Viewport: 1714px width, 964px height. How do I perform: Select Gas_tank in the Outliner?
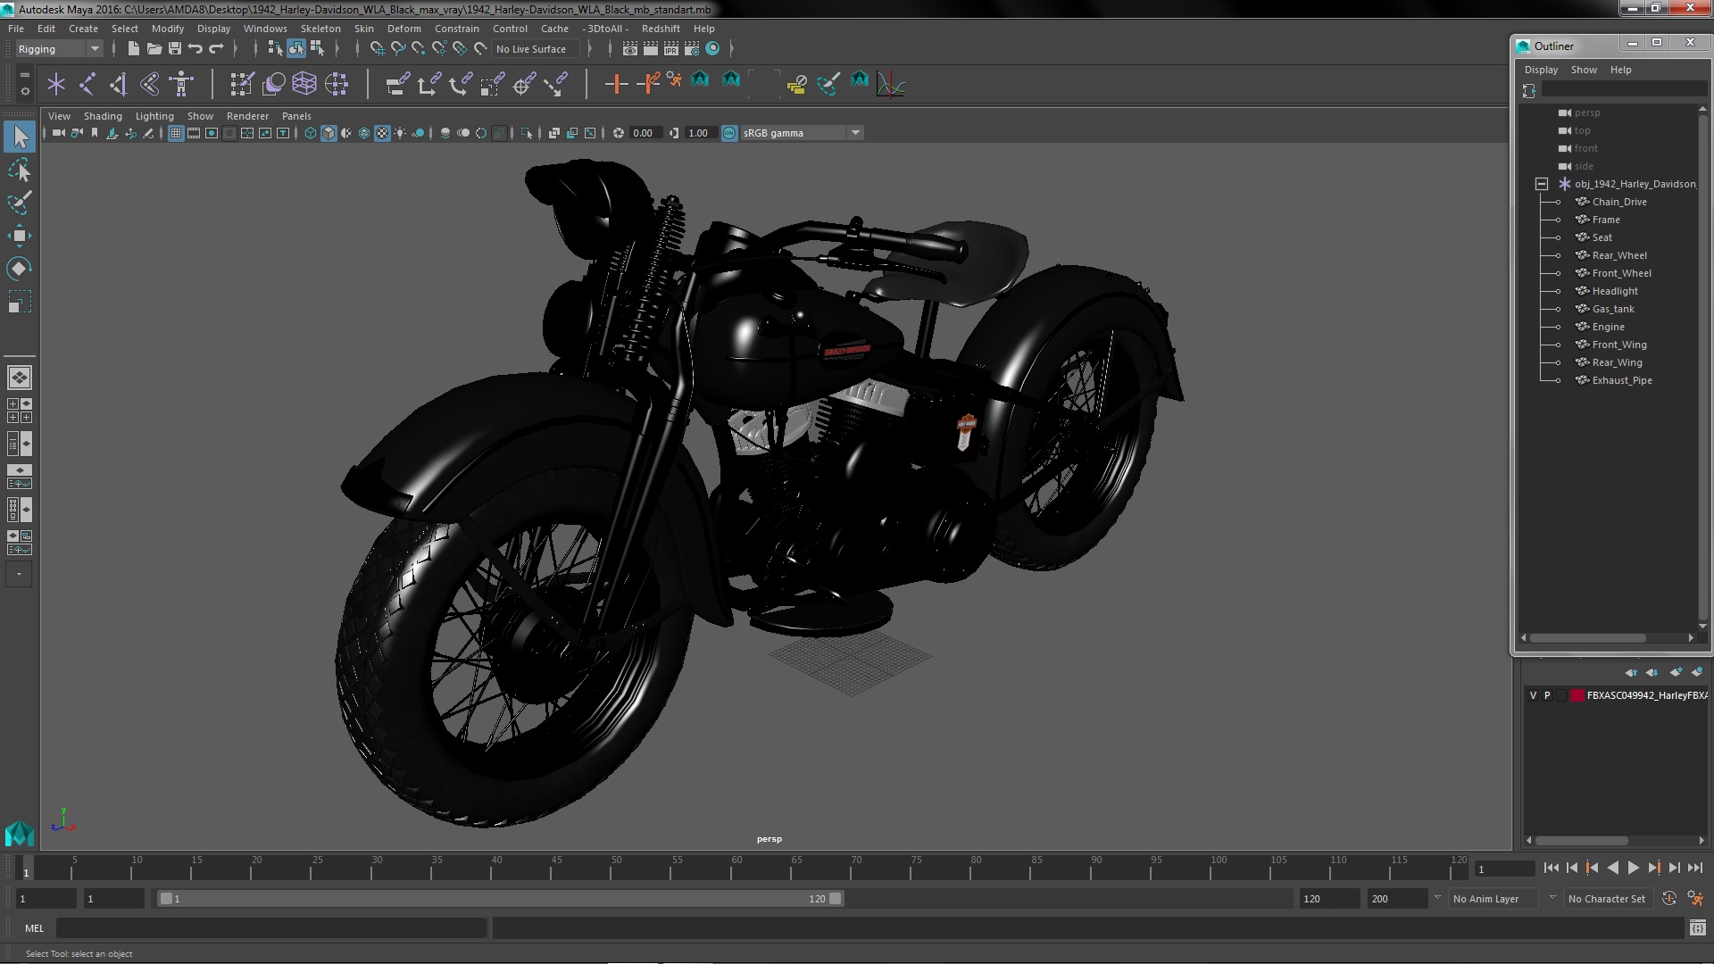coord(1612,309)
